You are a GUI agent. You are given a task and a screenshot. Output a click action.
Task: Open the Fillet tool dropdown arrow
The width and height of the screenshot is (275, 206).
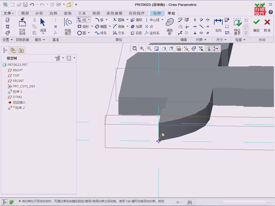128,20
